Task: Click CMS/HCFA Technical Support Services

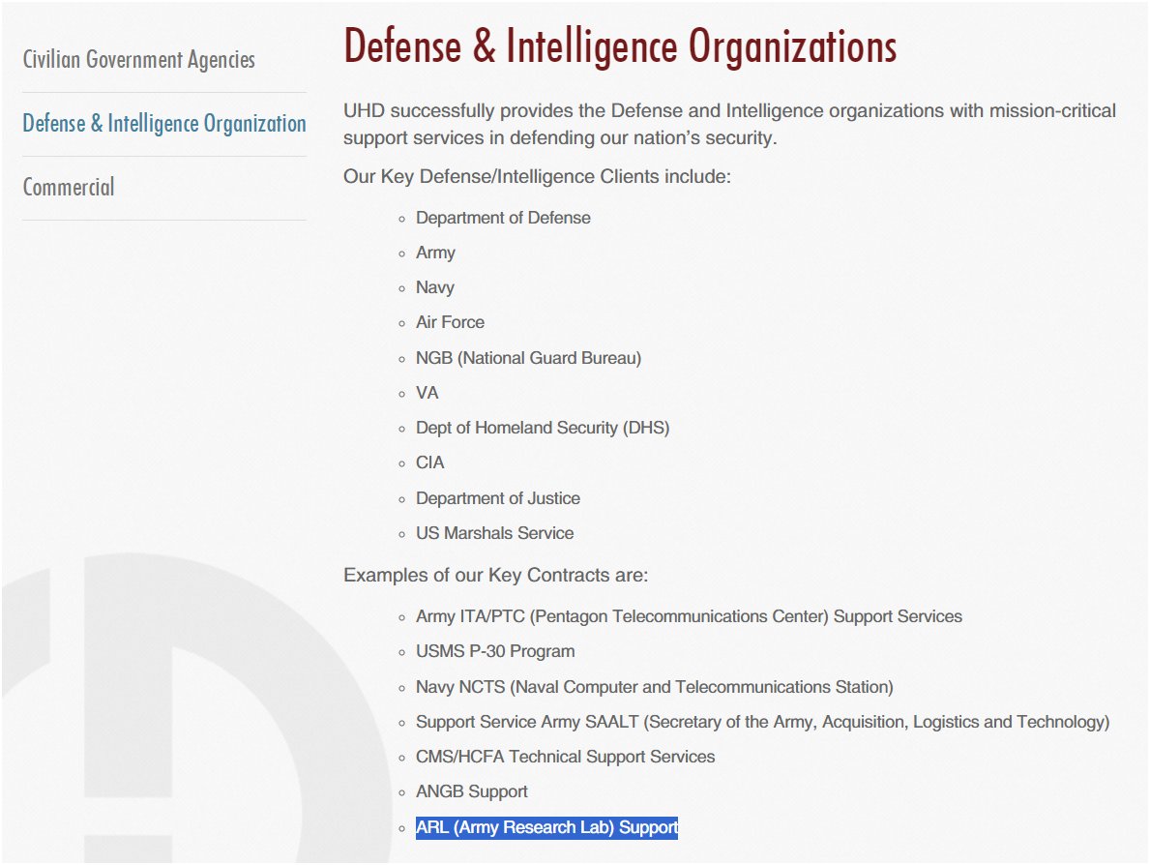Action: [565, 757]
